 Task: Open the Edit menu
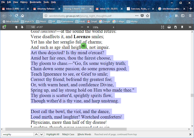point(9,2)
